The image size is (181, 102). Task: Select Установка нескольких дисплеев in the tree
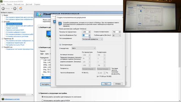pyautogui.click(x=17, y=36)
